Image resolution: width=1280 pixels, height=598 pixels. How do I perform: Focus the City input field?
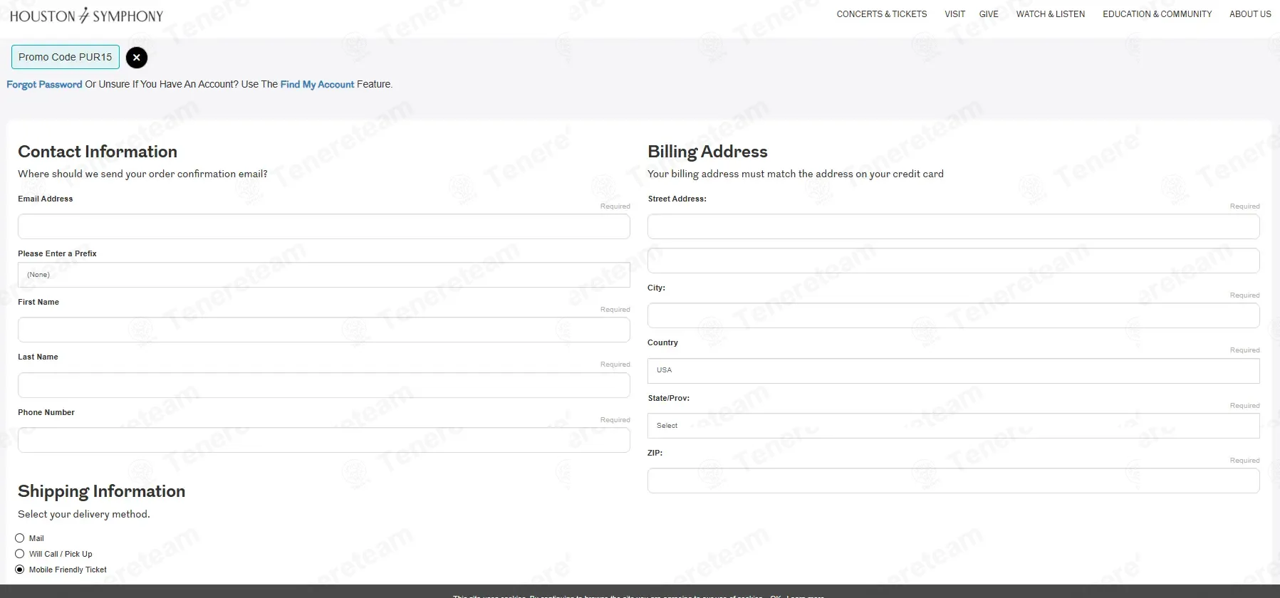tap(953, 315)
